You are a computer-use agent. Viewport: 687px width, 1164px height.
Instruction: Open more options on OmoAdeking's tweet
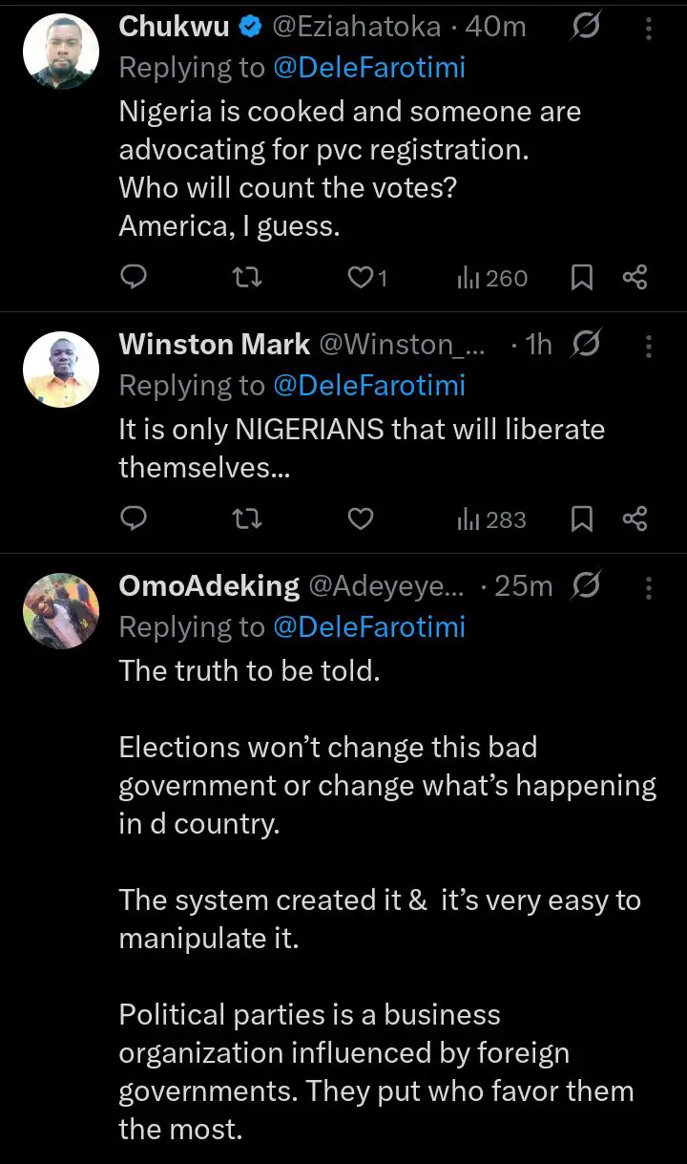[649, 586]
